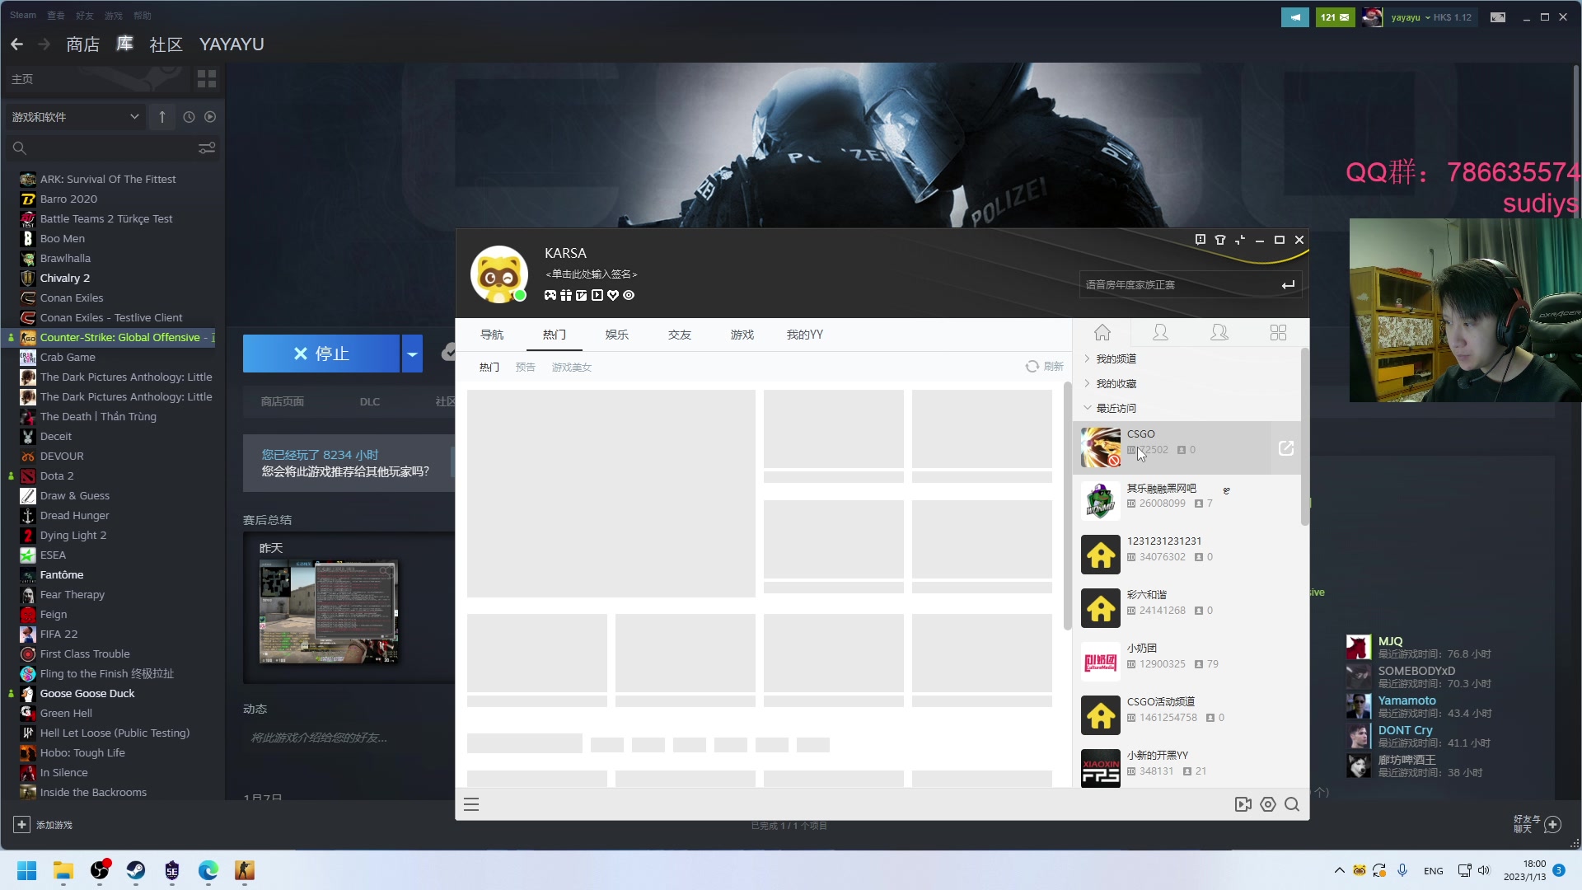
Task: Open YY search icon at bottom
Action: (1292, 805)
